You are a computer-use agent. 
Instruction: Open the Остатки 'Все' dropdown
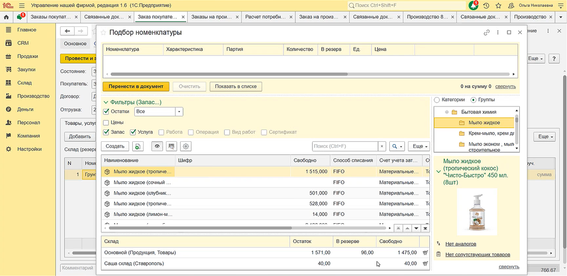[179, 112]
